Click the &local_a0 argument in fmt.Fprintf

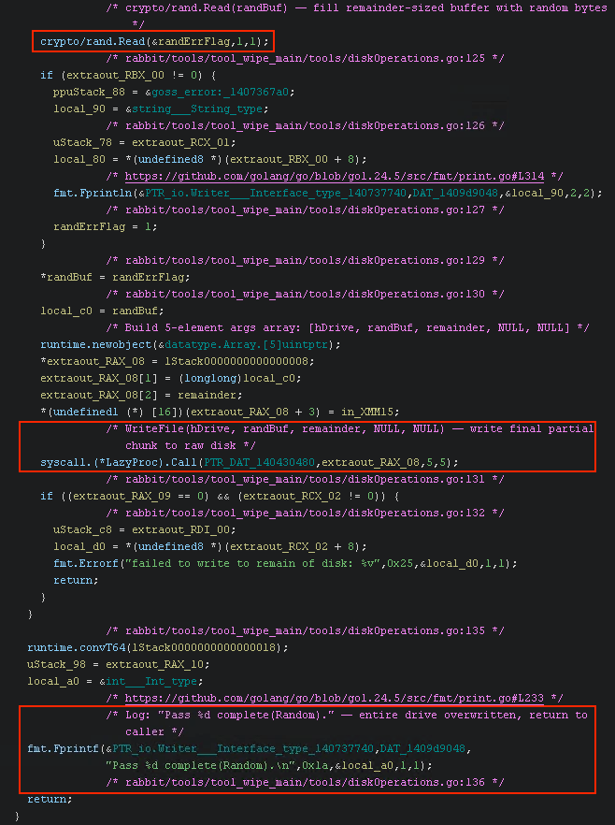click(365, 765)
